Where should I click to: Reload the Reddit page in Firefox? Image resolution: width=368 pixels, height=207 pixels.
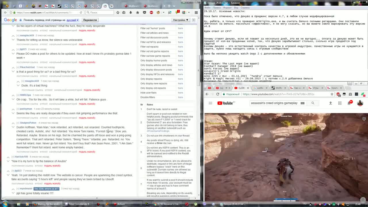tap(81, 12)
